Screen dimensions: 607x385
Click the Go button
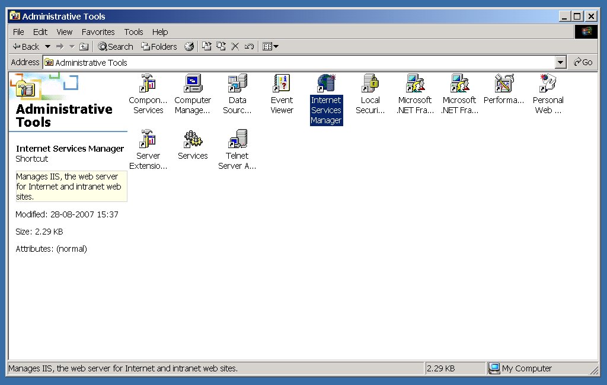click(583, 62)
